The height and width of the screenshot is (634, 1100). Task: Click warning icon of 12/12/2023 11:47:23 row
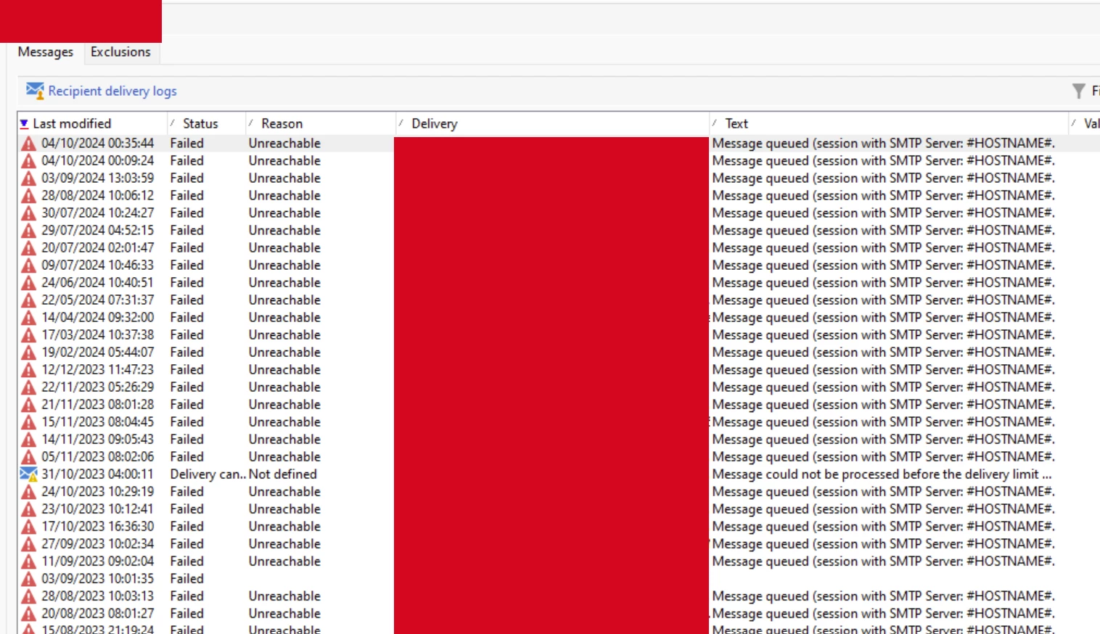click(x=28, y=370)
